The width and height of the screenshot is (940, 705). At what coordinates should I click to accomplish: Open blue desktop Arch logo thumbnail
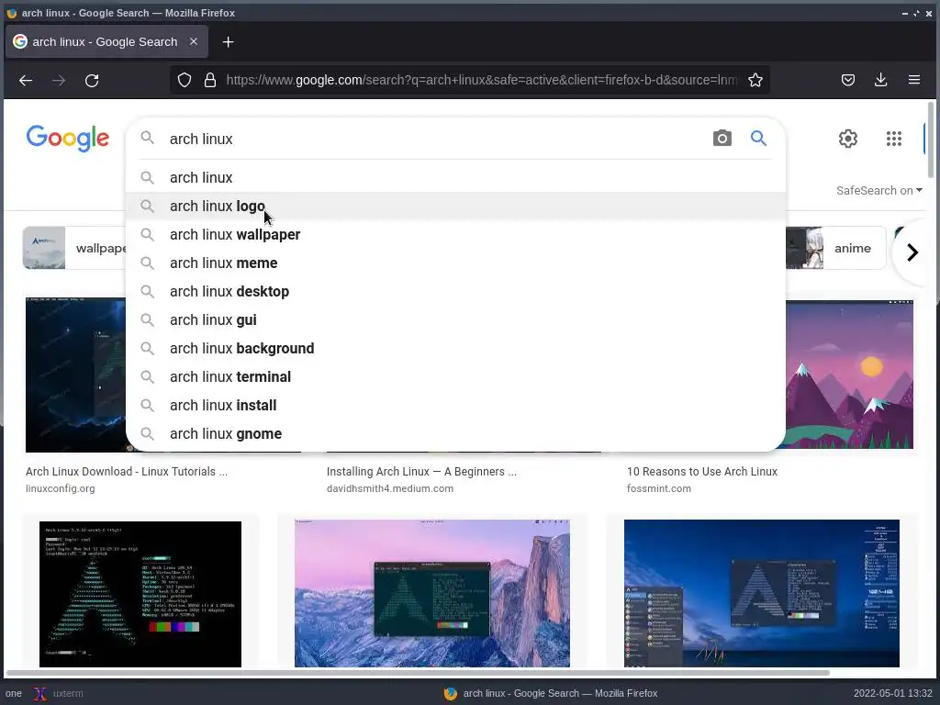[762, 594]
